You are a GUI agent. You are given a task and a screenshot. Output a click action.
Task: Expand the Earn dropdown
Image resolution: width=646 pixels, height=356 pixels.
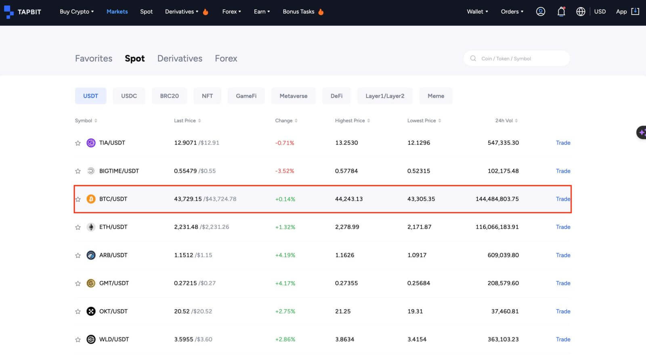(x=262, y=12)
